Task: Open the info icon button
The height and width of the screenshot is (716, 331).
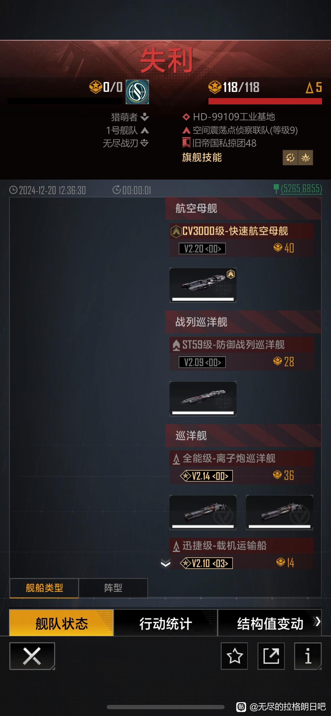Action: tap(308, 656)
